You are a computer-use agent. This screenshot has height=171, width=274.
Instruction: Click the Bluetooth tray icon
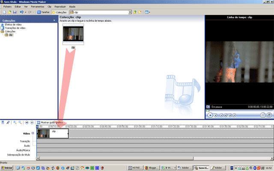tap(255, 168)
